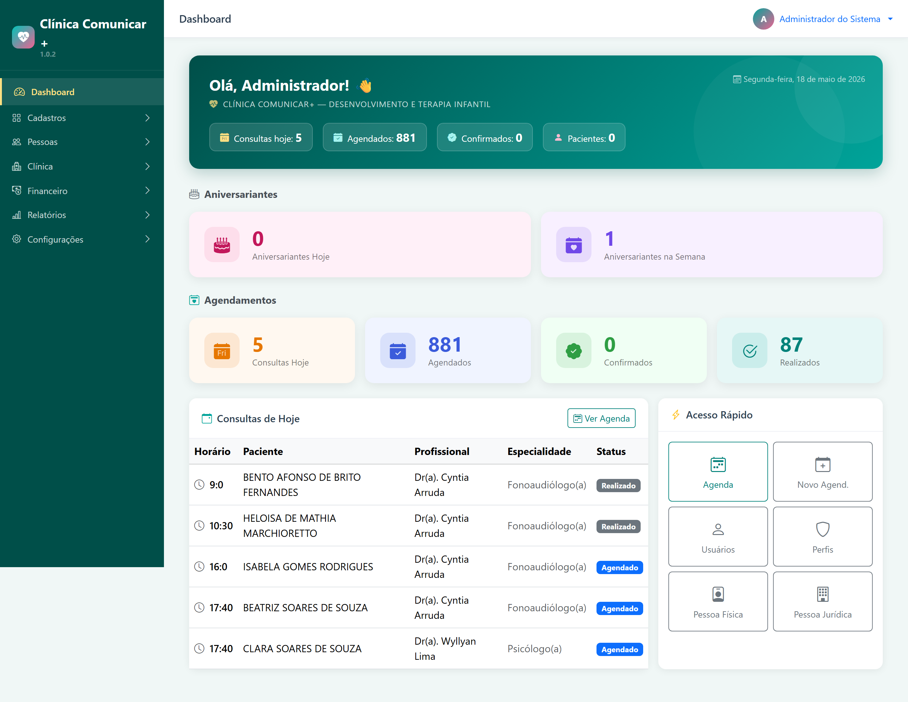Click the calendar icon beside Consultas de Hoje
The image size is (908, 702).
click(x=207, y=419)
